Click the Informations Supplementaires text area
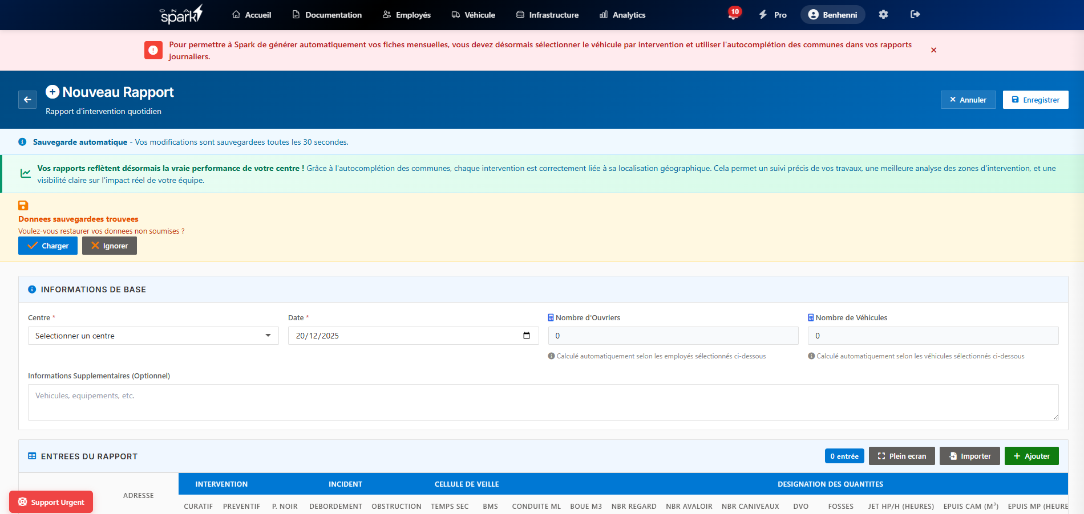 click(543, 402)
